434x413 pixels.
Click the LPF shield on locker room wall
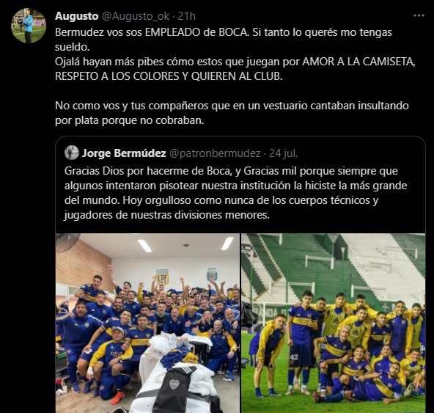(162, 277)
